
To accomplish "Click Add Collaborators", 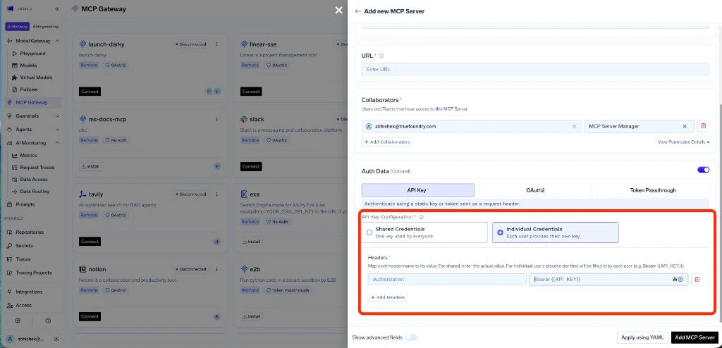I will click(387, 142).
